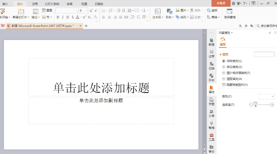The width and height of the screenshot is (277, 154).
Task: Click the transparency minus button
Action: pos(251,105)
